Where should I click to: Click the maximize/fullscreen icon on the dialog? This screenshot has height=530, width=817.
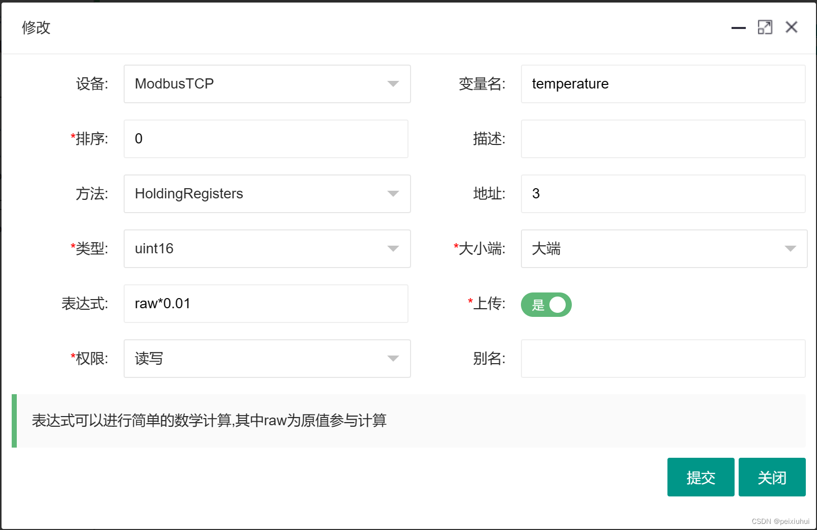tap(765, 28)
